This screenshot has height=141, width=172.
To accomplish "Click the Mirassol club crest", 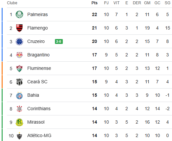I will point(19,122).
